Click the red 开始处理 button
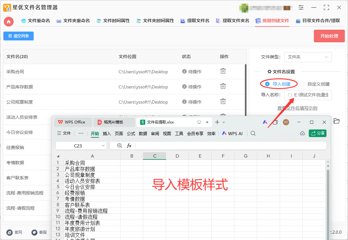The height and width of the screenshot is (240, 348). [329, 36]
